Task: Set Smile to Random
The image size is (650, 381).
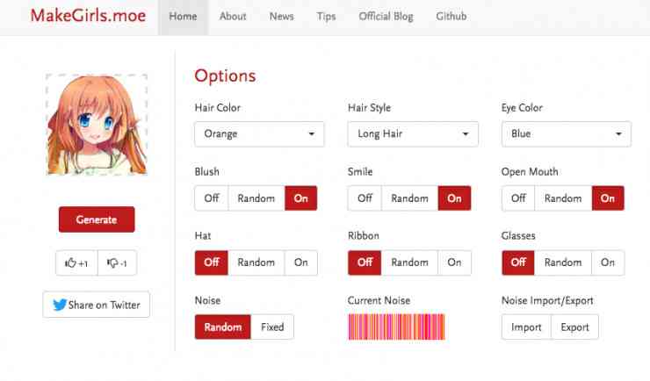Action: [409, 198]
